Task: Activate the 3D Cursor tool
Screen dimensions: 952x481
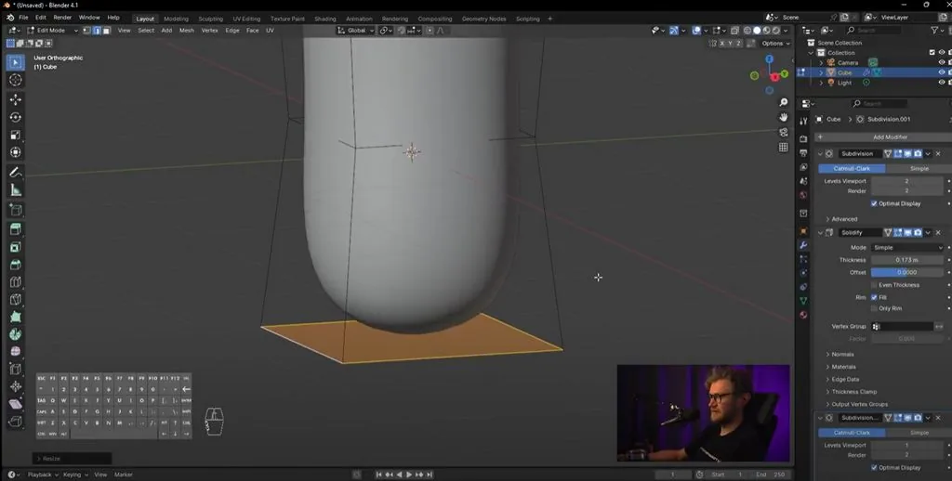Action: (x=15, y=80)
